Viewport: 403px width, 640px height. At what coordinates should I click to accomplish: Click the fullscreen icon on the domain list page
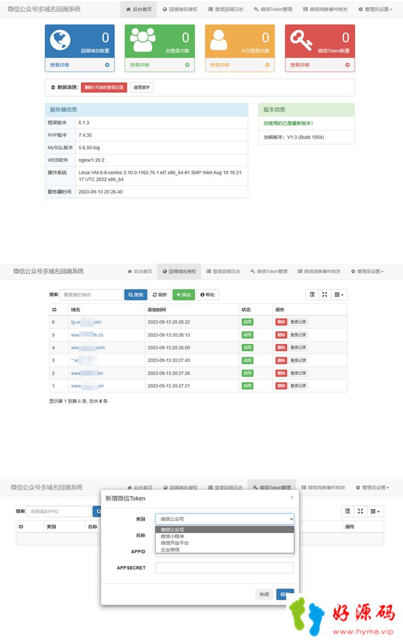pos(325,295)
